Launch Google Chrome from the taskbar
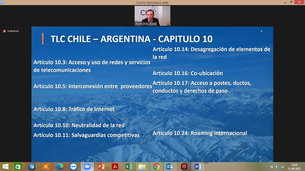The height and width of the screenshot is (171, 305). click(157, 167)
